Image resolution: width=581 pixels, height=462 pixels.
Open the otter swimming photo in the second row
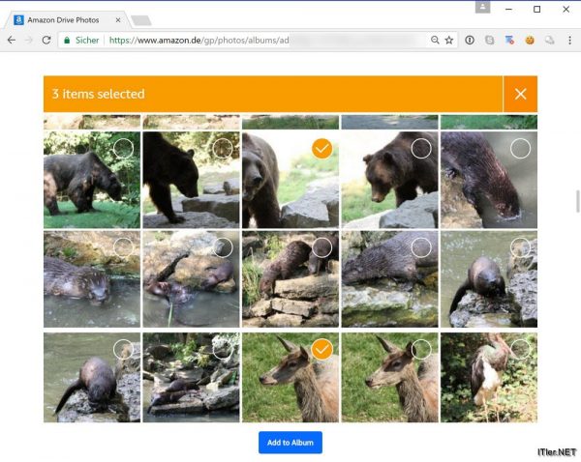pyautogui.click(x=91, y=278)
